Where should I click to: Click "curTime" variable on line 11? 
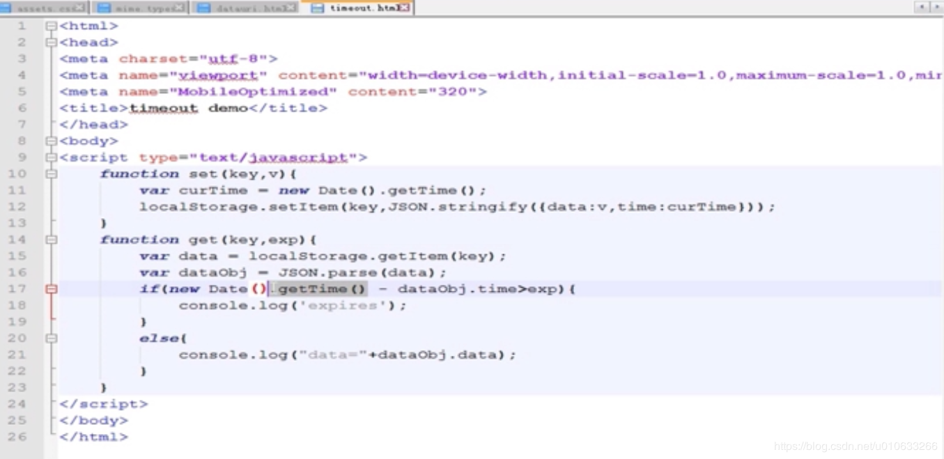[x=213, y=190]
